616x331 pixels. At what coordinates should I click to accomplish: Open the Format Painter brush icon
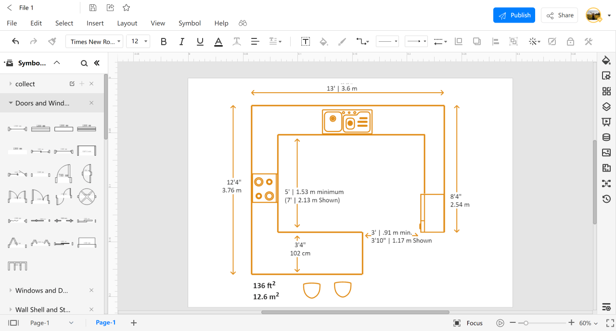pos(51,41)
